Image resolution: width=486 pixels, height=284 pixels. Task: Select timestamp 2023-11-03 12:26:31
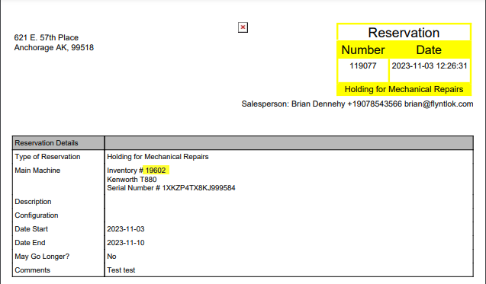click(430, 66)
